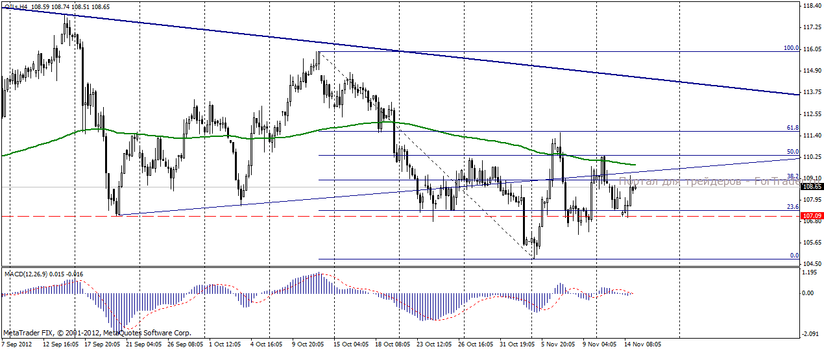Click the 111.40 price axis value

pyautogui.click(x=811, y=135)
